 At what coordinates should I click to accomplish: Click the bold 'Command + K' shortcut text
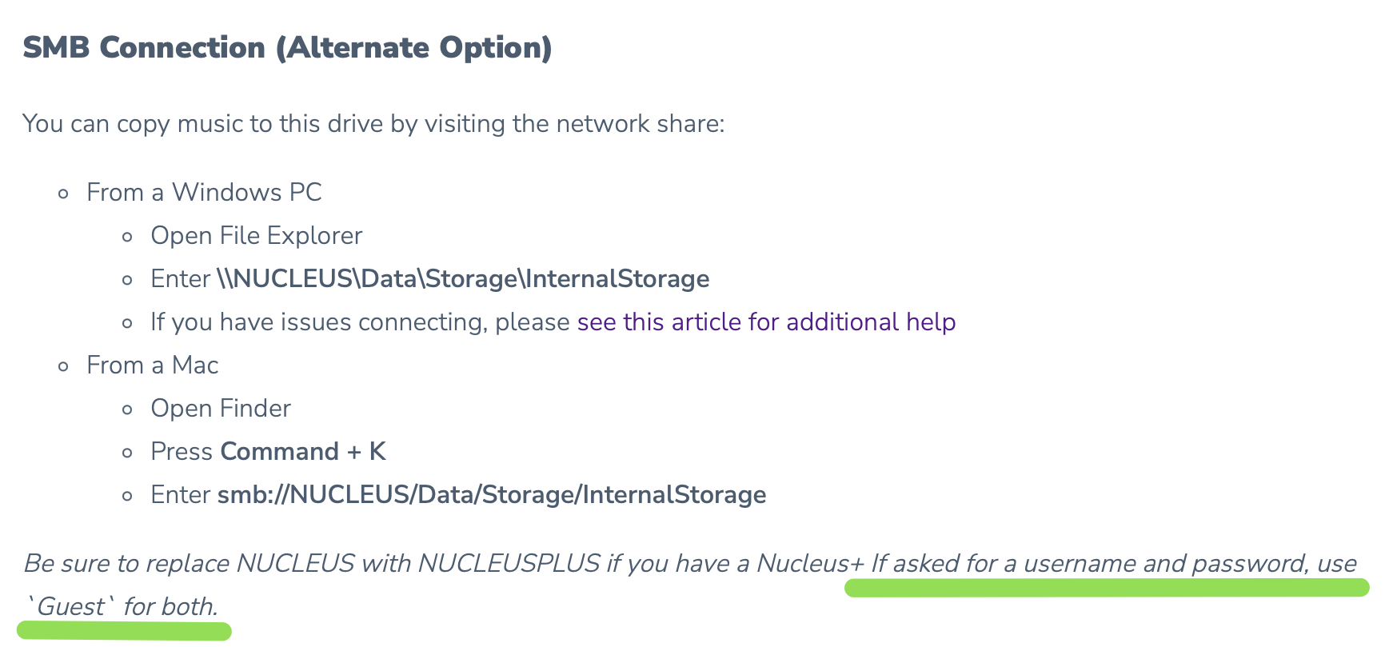pos(303,452)
